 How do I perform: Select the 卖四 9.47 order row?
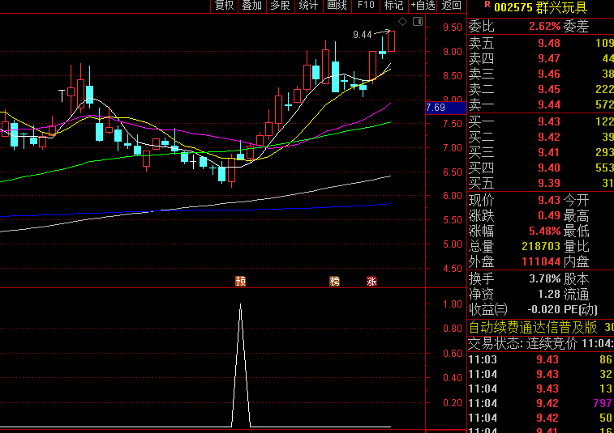(x=541, y=58)
